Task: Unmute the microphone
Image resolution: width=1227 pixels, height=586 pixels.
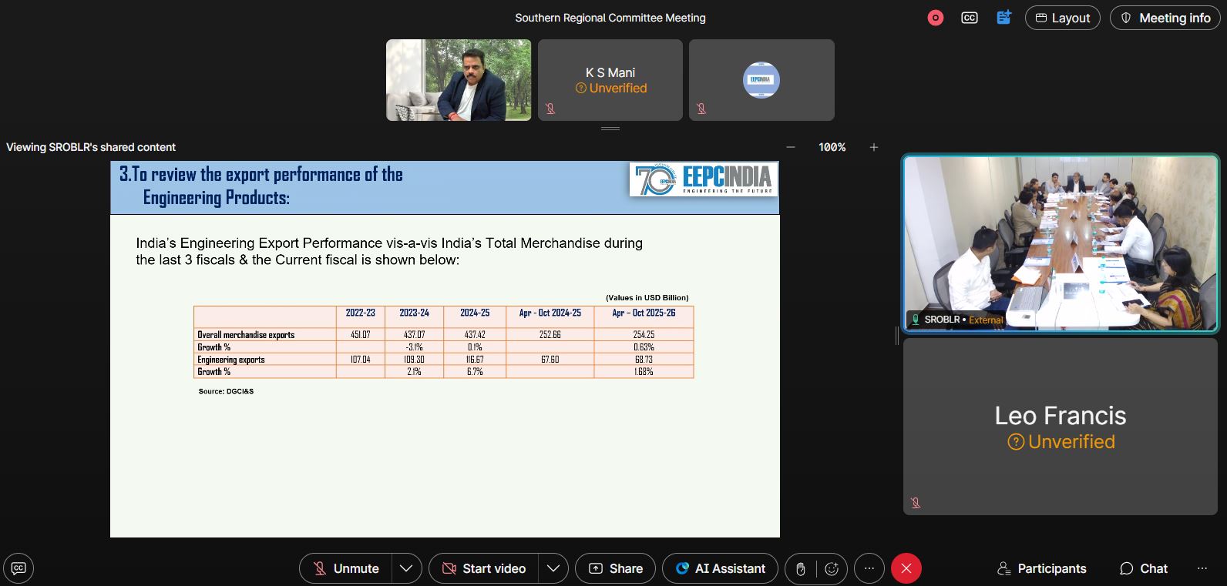Action: pos(346,569)
